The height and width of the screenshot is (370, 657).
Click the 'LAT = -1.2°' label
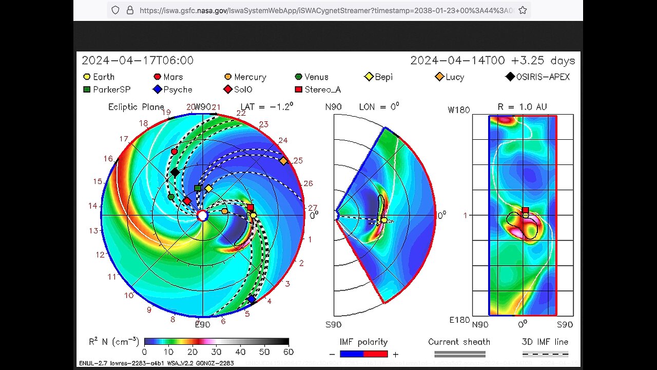point(267,106)
